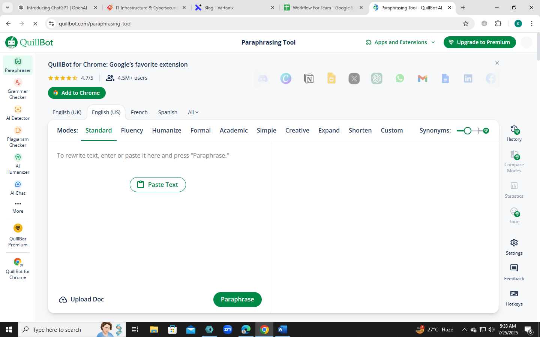This screenshot has width=540, height=337.
Task: Click the Paste Text button
Action: coord(158,185)
